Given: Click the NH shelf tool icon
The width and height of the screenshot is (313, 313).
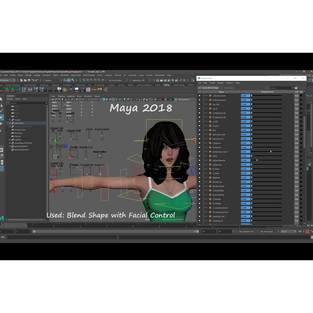Looking at the screenshot, I should pyautogui.click(x=59, y=90).
